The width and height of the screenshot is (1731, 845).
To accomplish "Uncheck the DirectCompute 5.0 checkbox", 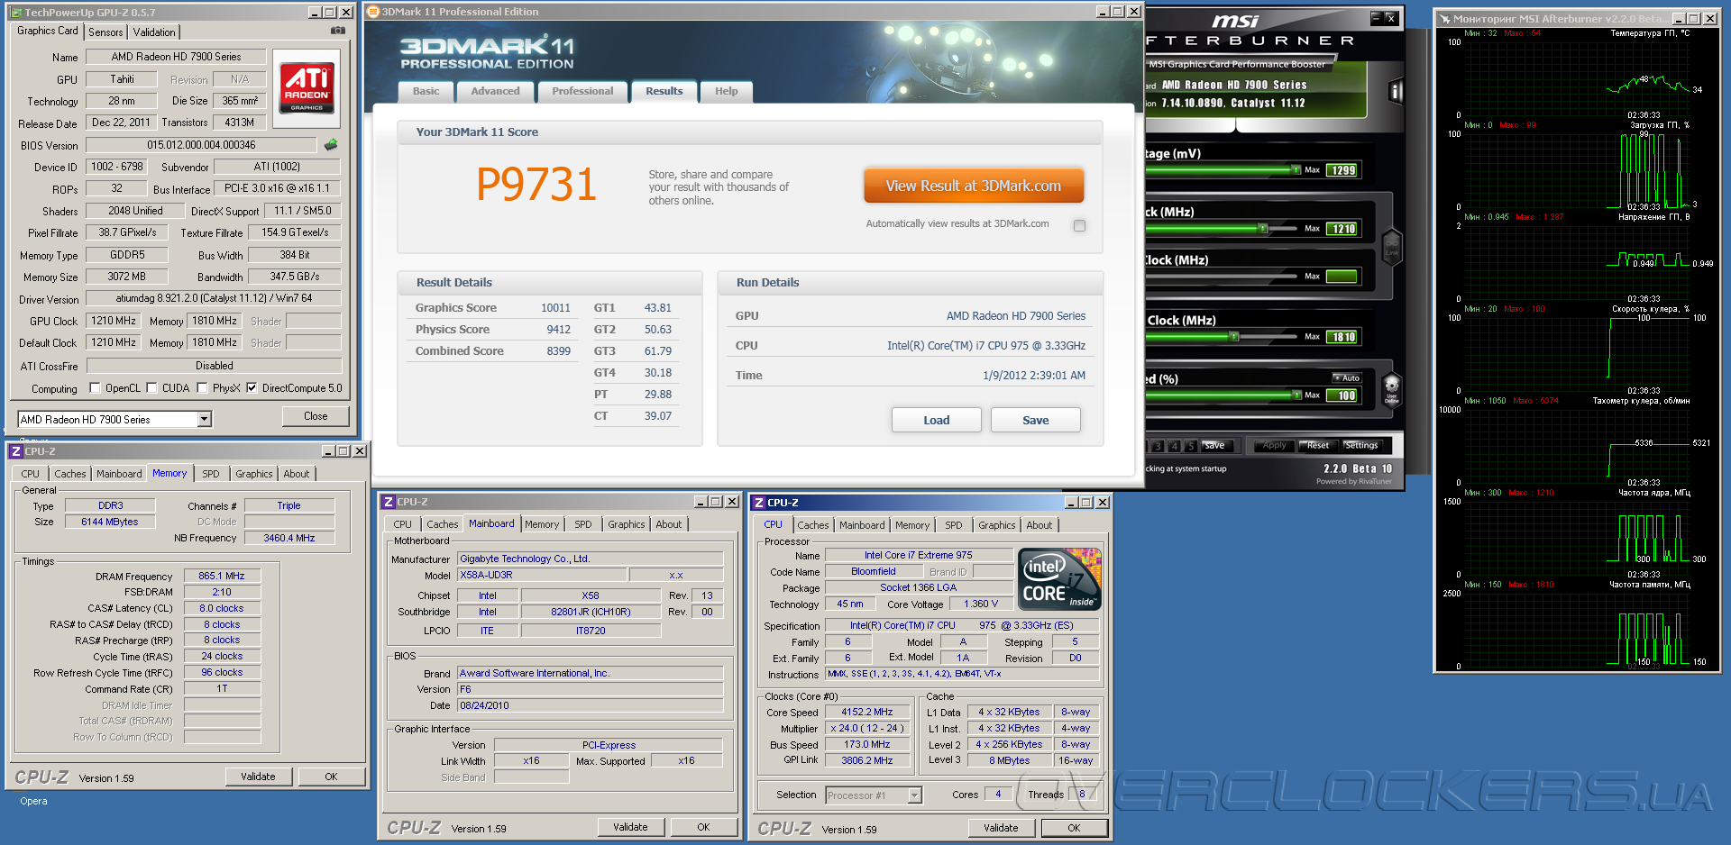I will (252, 388).
